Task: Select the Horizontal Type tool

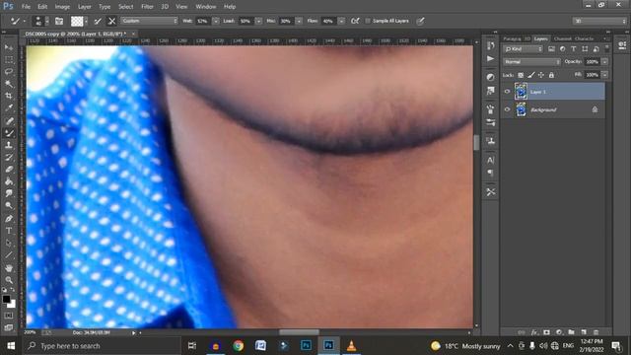Action: click(x=9, y=231)
